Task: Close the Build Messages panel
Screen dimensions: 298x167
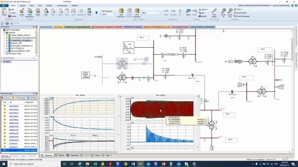Action: coord(36,94)
